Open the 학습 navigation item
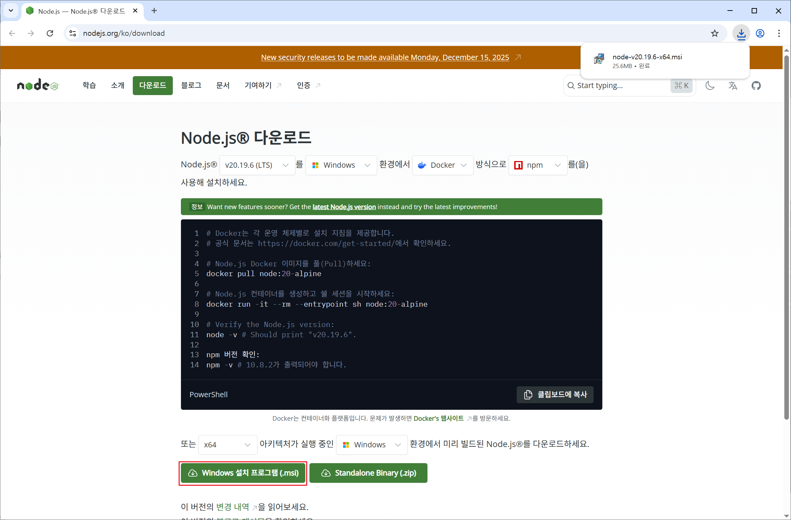This screenshot has width=791, height=520. (x=89, y=85)
